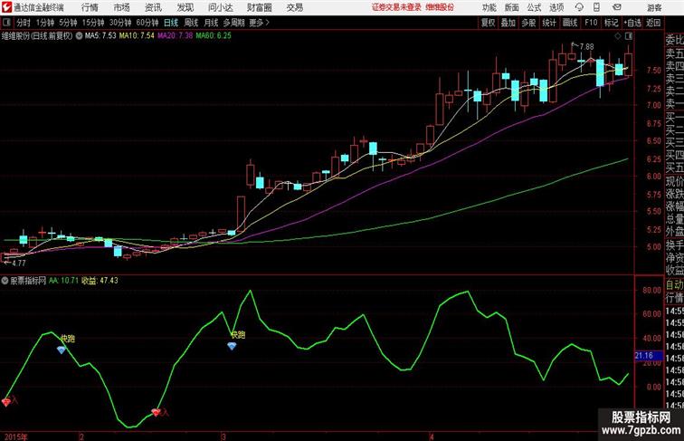The image size is (684, 441).
Task: Open the 公式 menu
Action: coord(534,7)
